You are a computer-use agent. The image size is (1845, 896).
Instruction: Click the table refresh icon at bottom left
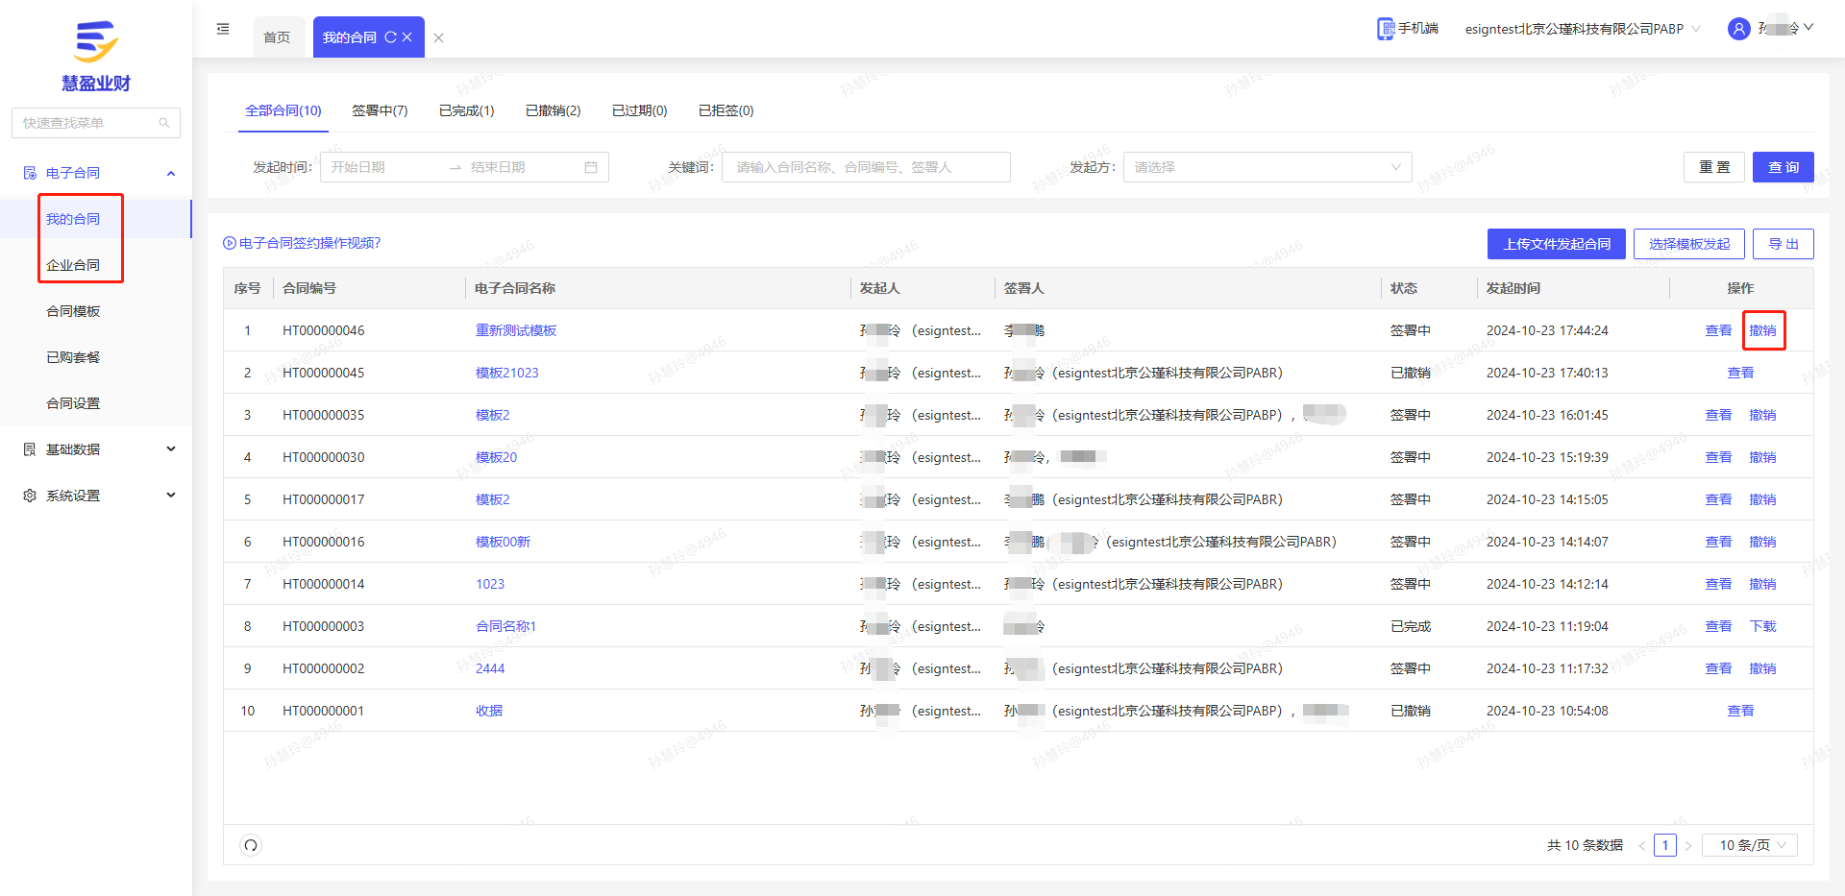tap(251, 845)
